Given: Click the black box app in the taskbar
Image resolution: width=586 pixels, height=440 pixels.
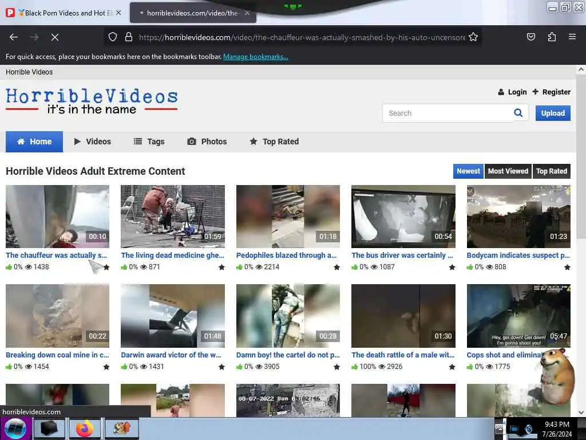Looking at the screenshot, I should [x=49, y=429].
